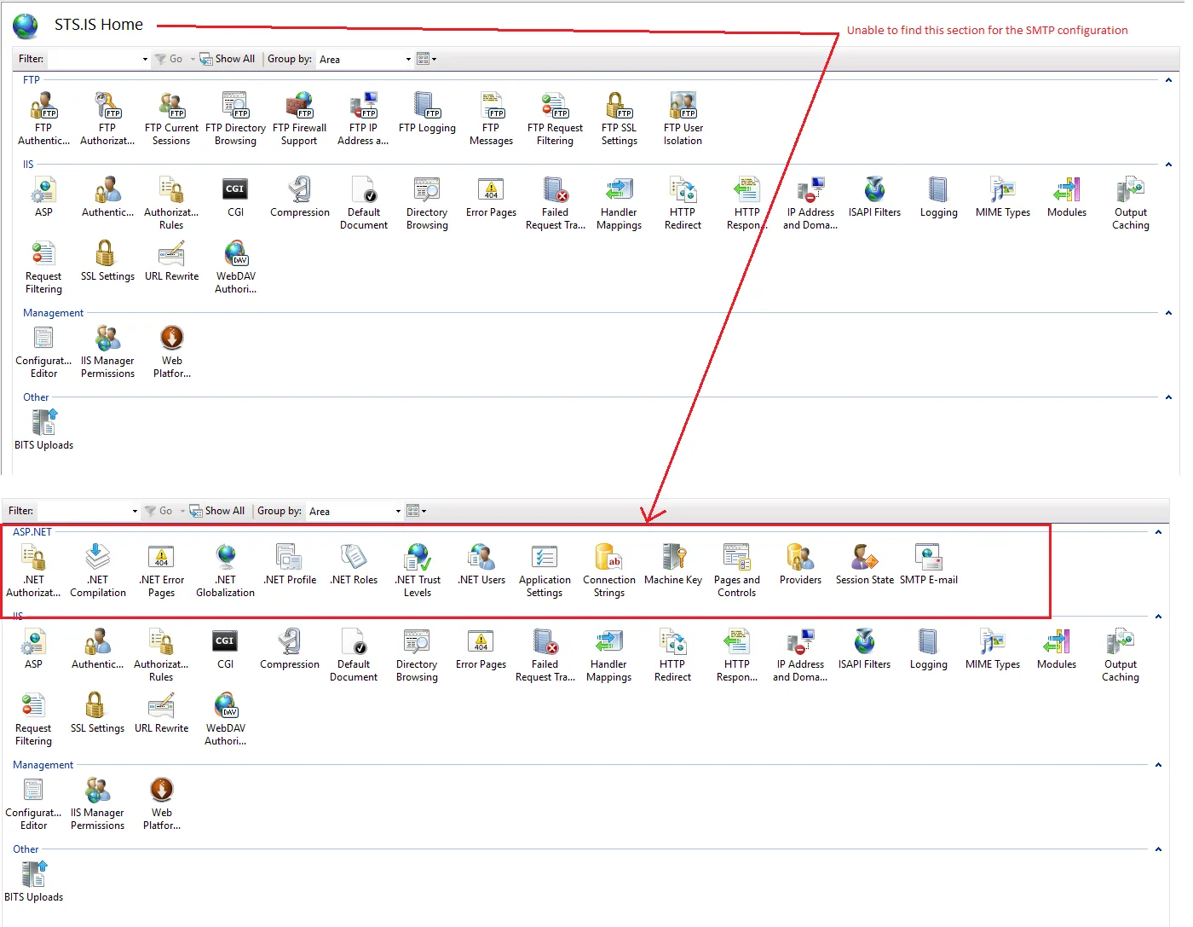Open the Machine Key feature icon
Screen dimensions: 1193x927
click(x=673, y=557)
